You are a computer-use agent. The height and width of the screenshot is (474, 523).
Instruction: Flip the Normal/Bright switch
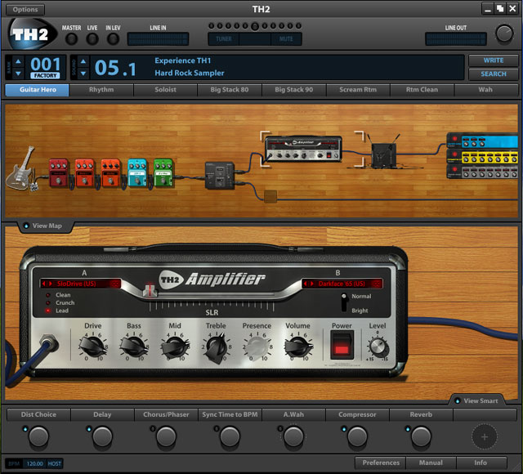pos(344,302)
